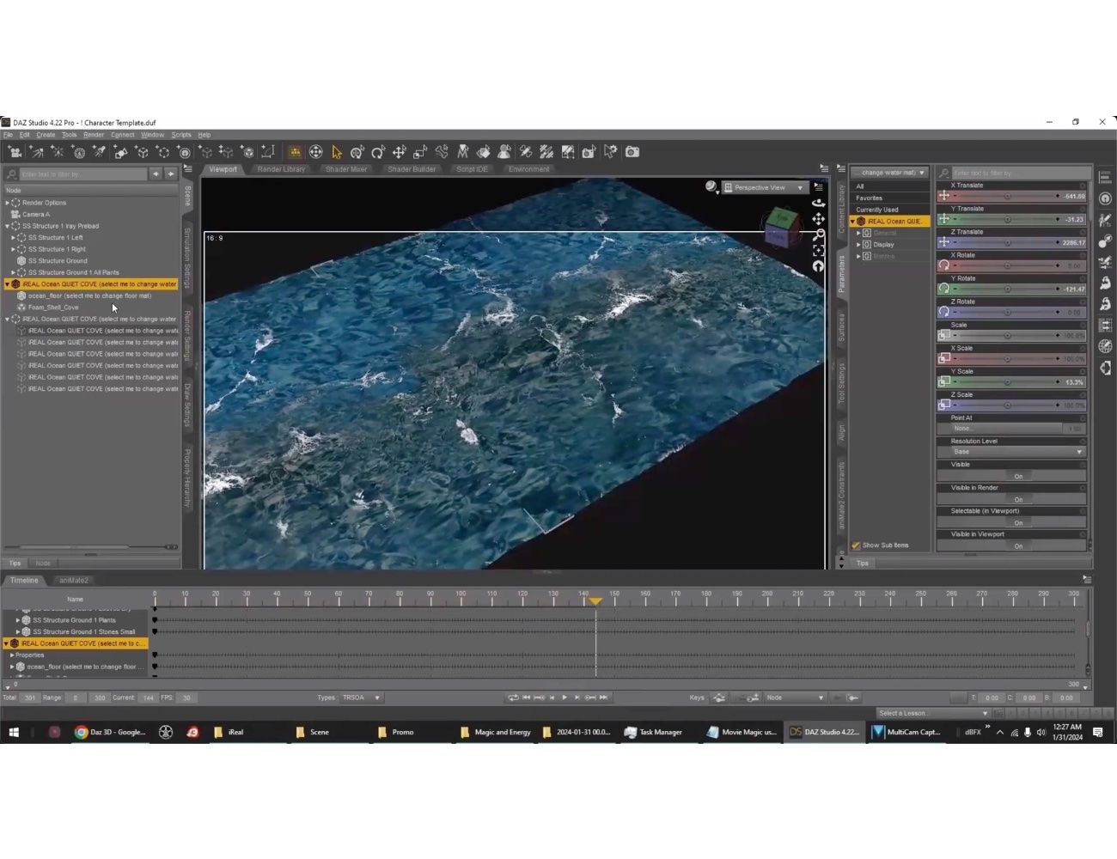
Task: Select the Scale tool in the toolbar
Action: click(420, 152)
